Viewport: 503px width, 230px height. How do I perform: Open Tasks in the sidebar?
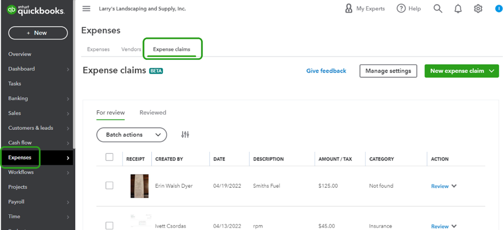coord(14,83)
